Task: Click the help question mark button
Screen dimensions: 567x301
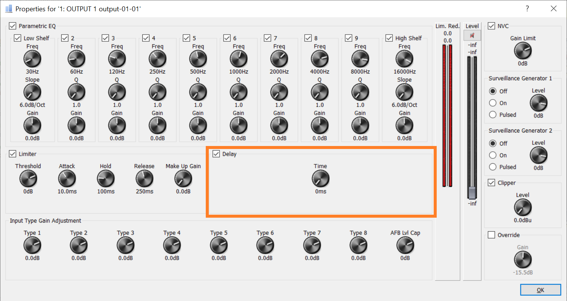Action: (x=528, y=8)
